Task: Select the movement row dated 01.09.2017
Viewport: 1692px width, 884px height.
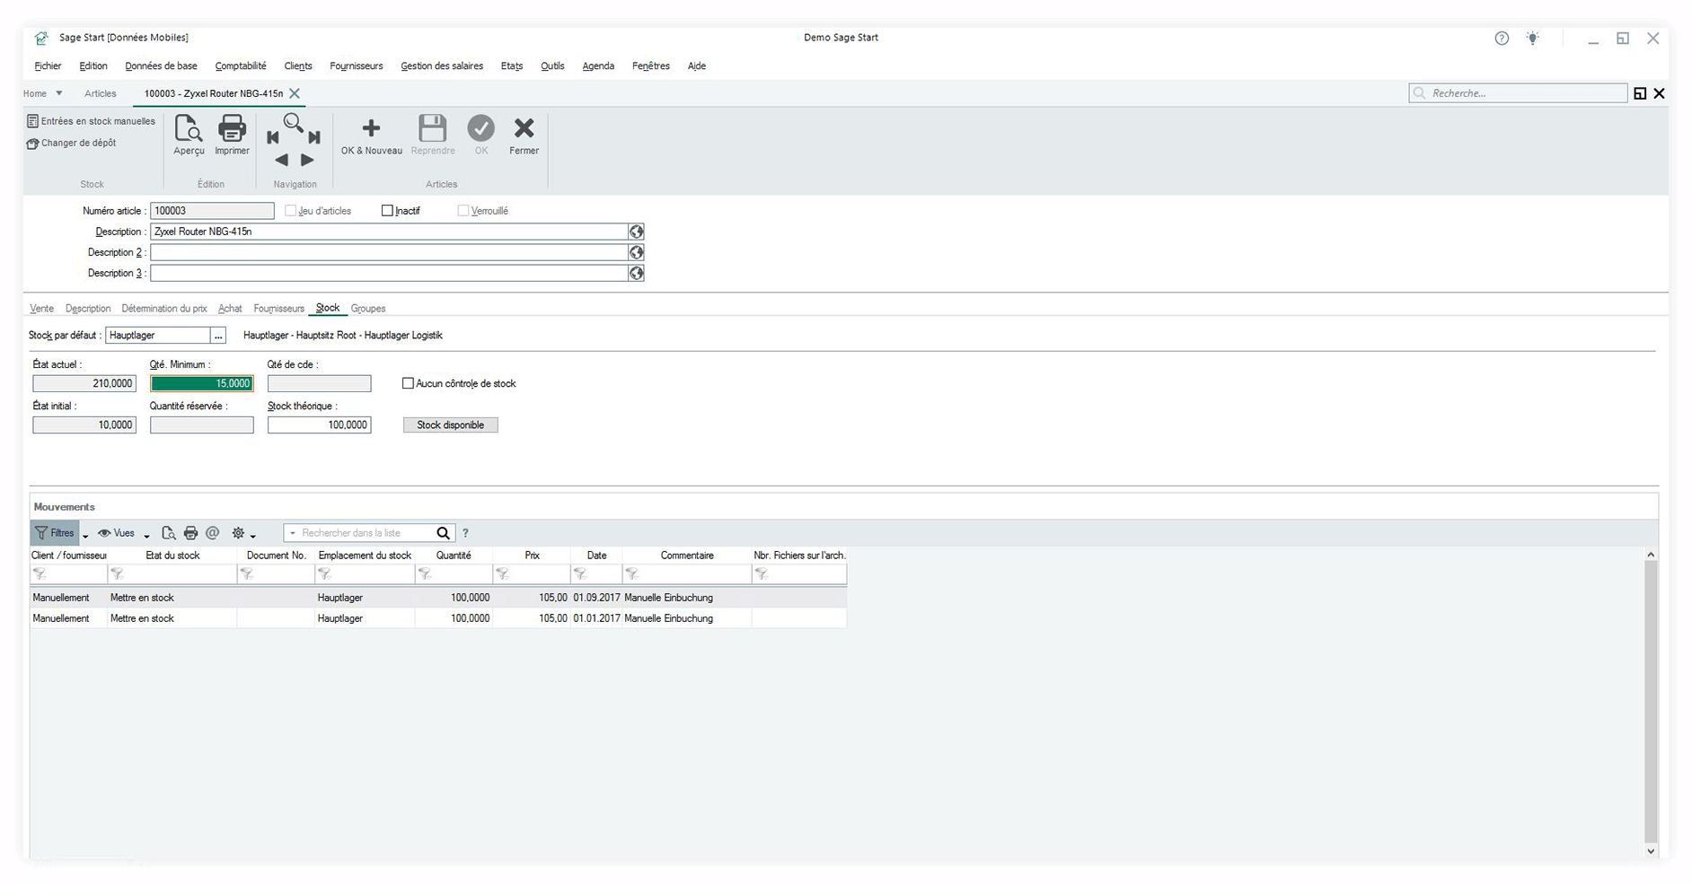Action: coord(438,598)
